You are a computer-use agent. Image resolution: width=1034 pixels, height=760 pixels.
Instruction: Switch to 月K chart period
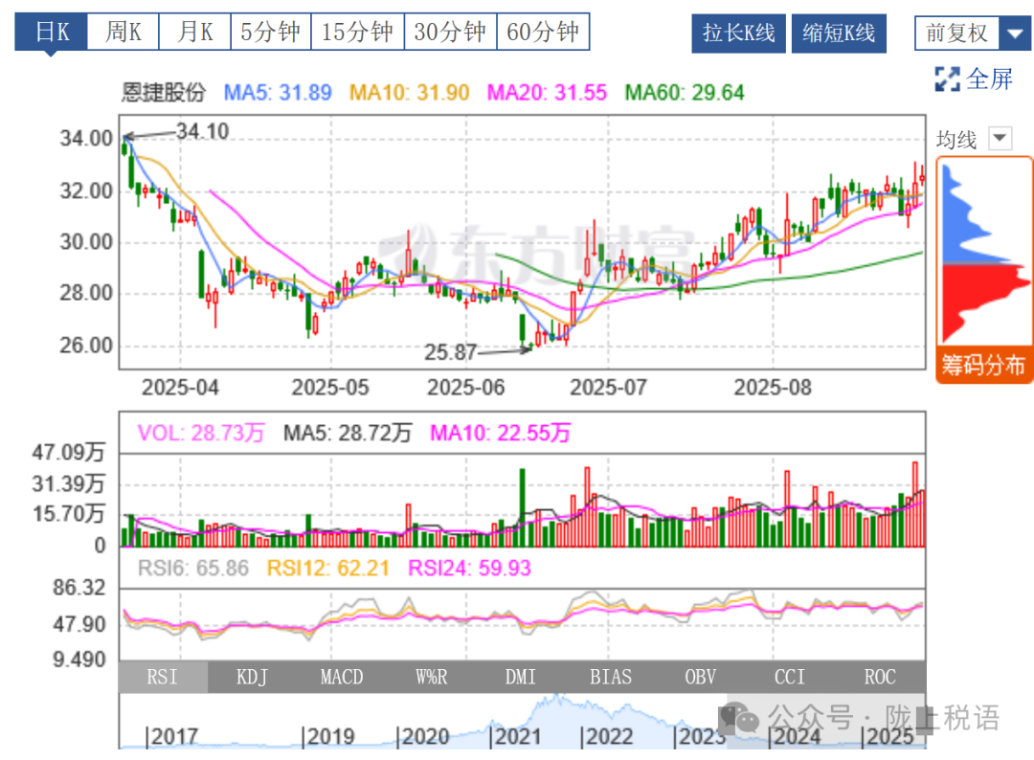coord(195,33)
